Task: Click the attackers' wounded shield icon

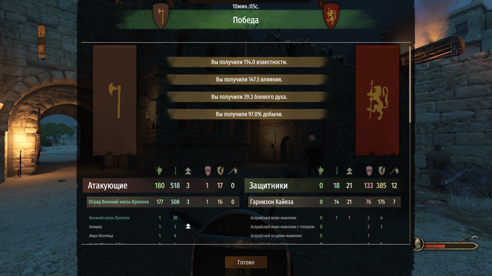Action: [220, 171]
